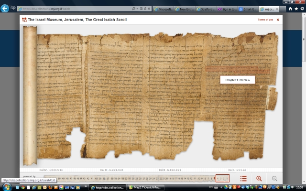Image resolution: width=306 pixels, height=191 pixels.
Task: Open Favorites star icon
Action: [x=296, y=9]
